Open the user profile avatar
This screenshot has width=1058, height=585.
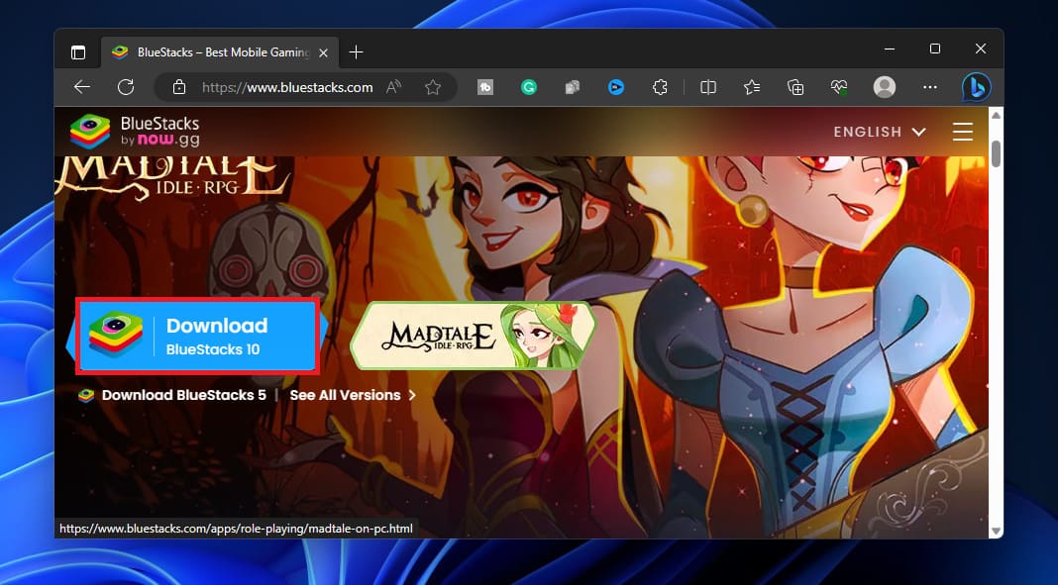pos(885,87)
